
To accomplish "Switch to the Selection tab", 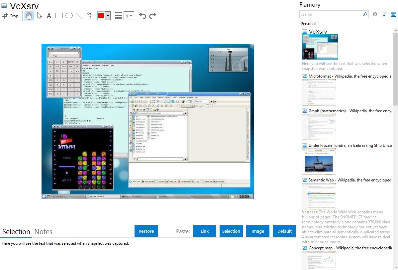I will (16, 232).
